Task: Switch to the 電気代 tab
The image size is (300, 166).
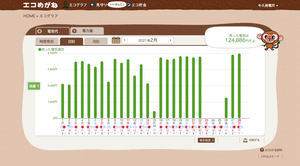Action: [53, 31]
